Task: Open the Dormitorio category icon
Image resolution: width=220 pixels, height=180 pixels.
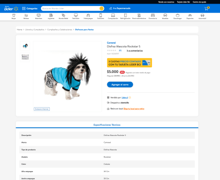Action: click(x=153, y=16)
